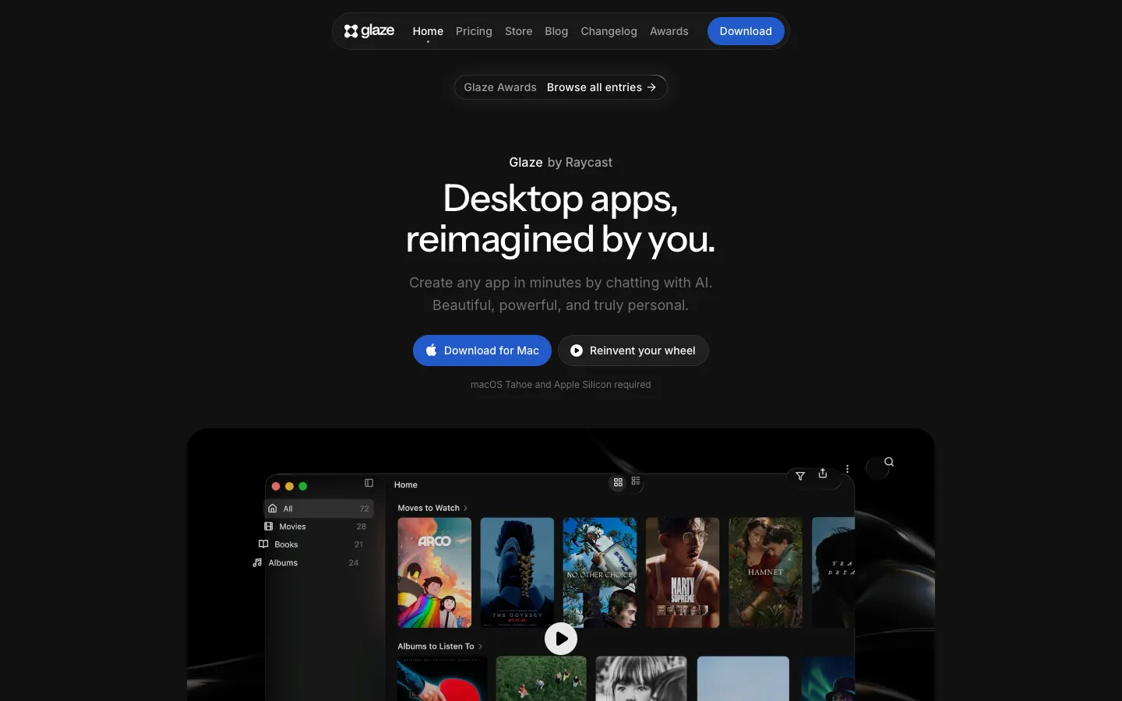Open the Marty Supreme poster
This screenshot has width=1122, height=701.
tap(683, 572)
